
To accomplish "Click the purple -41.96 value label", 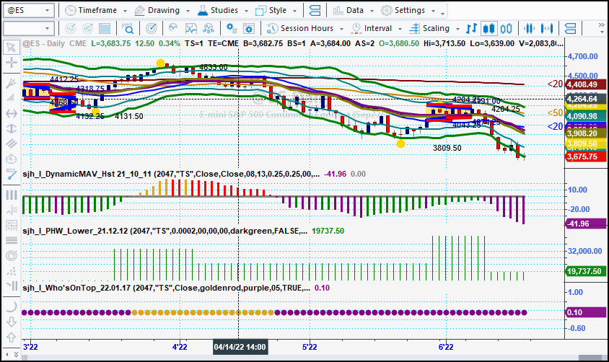I will click(x=586, y=224).
